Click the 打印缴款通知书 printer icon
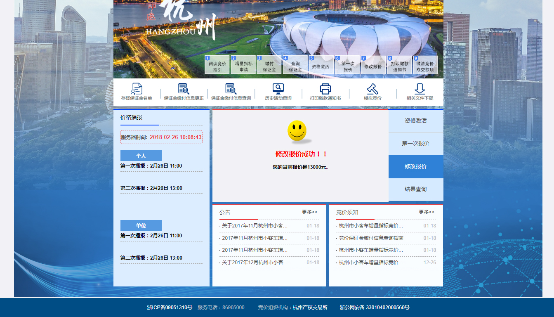 pyautogui.click(x=325, y=89)
